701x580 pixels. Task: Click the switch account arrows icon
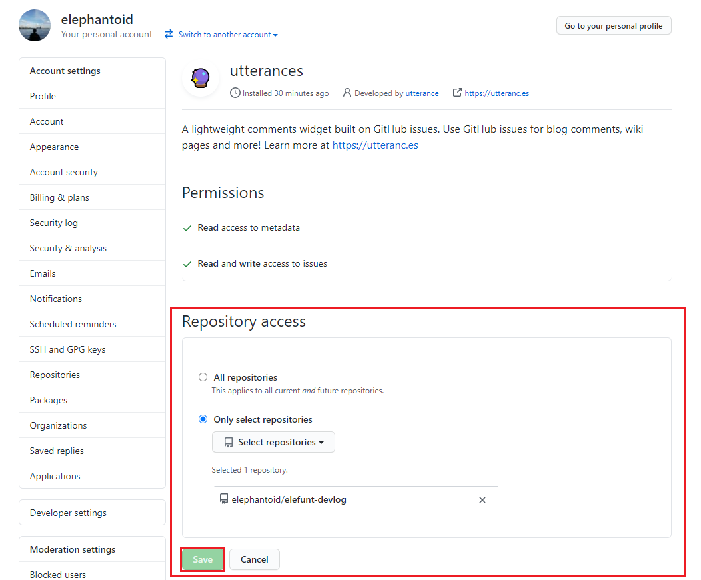pyautogui.click(x=169, y=34)
